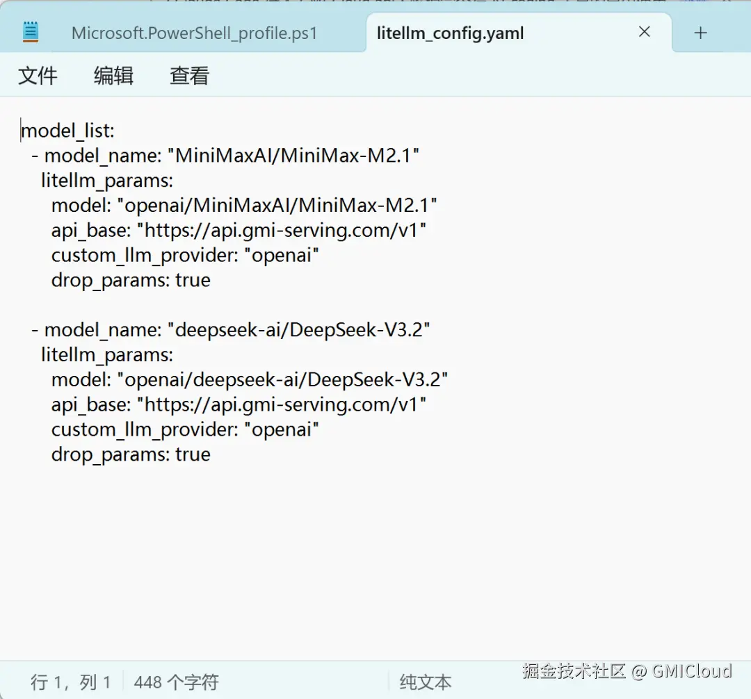The image size is (751, 699).
Task: Click 行 1, 列 1 in status bar
Action: click(71, 682)
